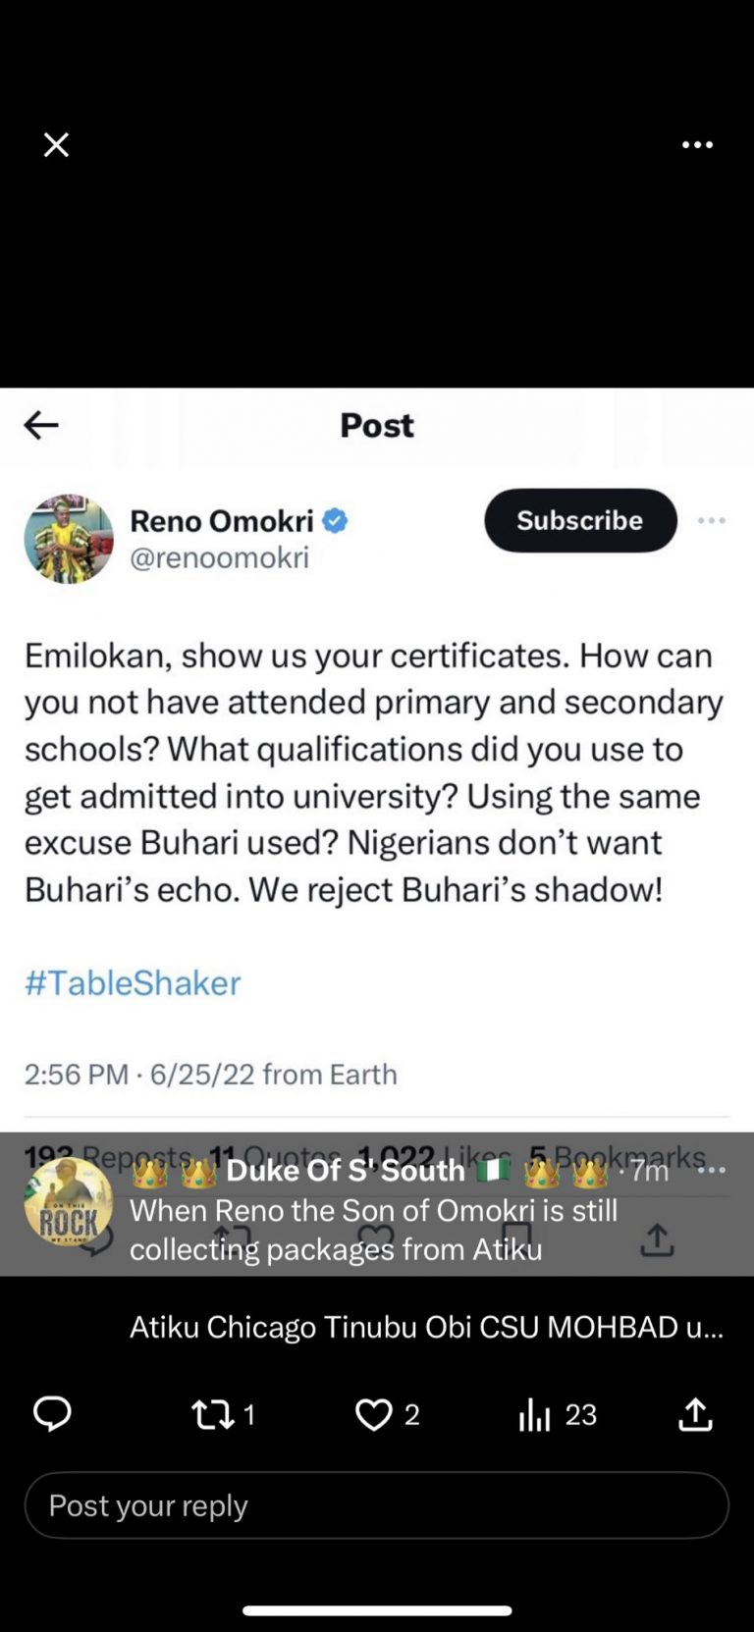754x1632 pixels.
Task: Tap the share icon inside embedded tweet
Action: coord(657,1239)
